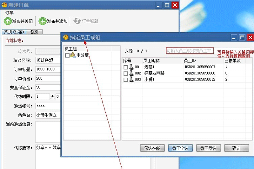Click the 订单刷新 label

coord(90,21)
